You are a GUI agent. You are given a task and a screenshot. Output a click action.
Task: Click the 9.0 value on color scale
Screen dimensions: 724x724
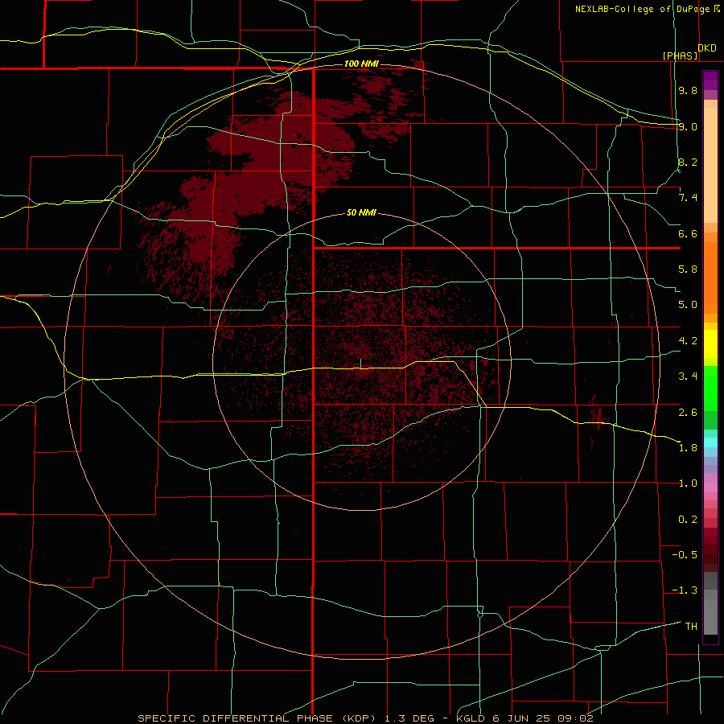[x=688, y=126]
